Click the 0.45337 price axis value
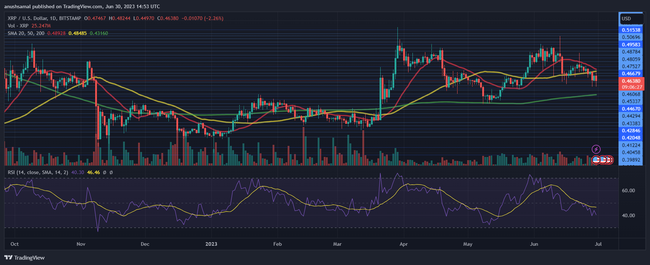Image resolution: width=650 pixels, height=265 pixels. tap(631, 101)
